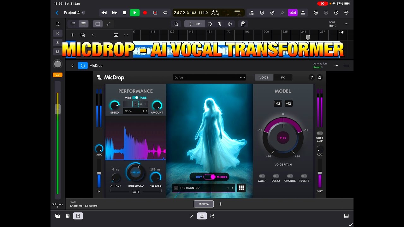Screen dimensions: 404x227
Task: Switch to the tracks list view button
Action: coord(83,24)
